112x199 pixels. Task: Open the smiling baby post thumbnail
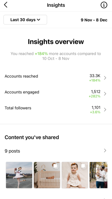75,175
